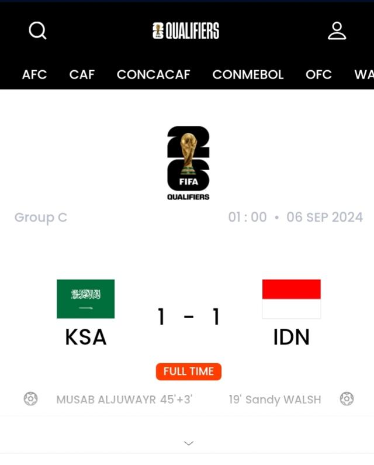
Task: Select the CONCACAF tab
Action: [154, 75]
